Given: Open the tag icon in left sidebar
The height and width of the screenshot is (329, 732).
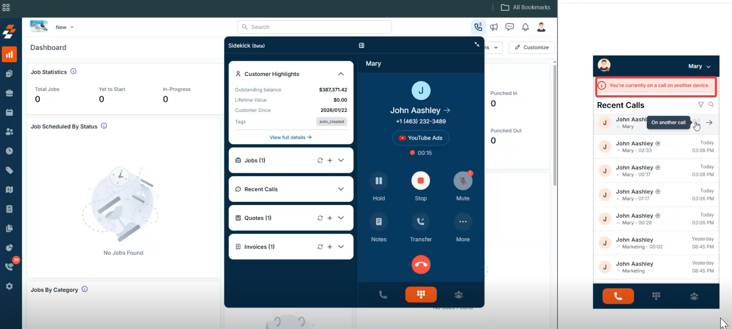Looking at the screenshot, I should coord(9,170).
